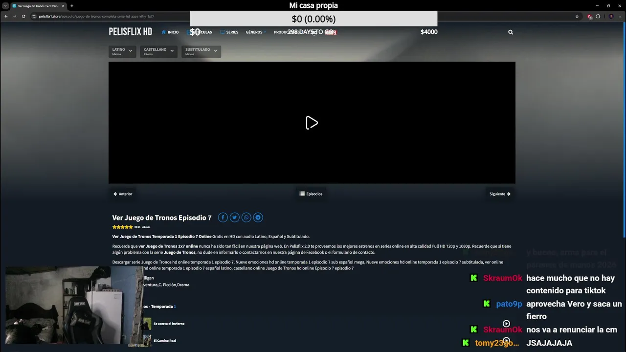Share episode on Facebook
This screenshot has width=626, height=352.
(223, 218)
